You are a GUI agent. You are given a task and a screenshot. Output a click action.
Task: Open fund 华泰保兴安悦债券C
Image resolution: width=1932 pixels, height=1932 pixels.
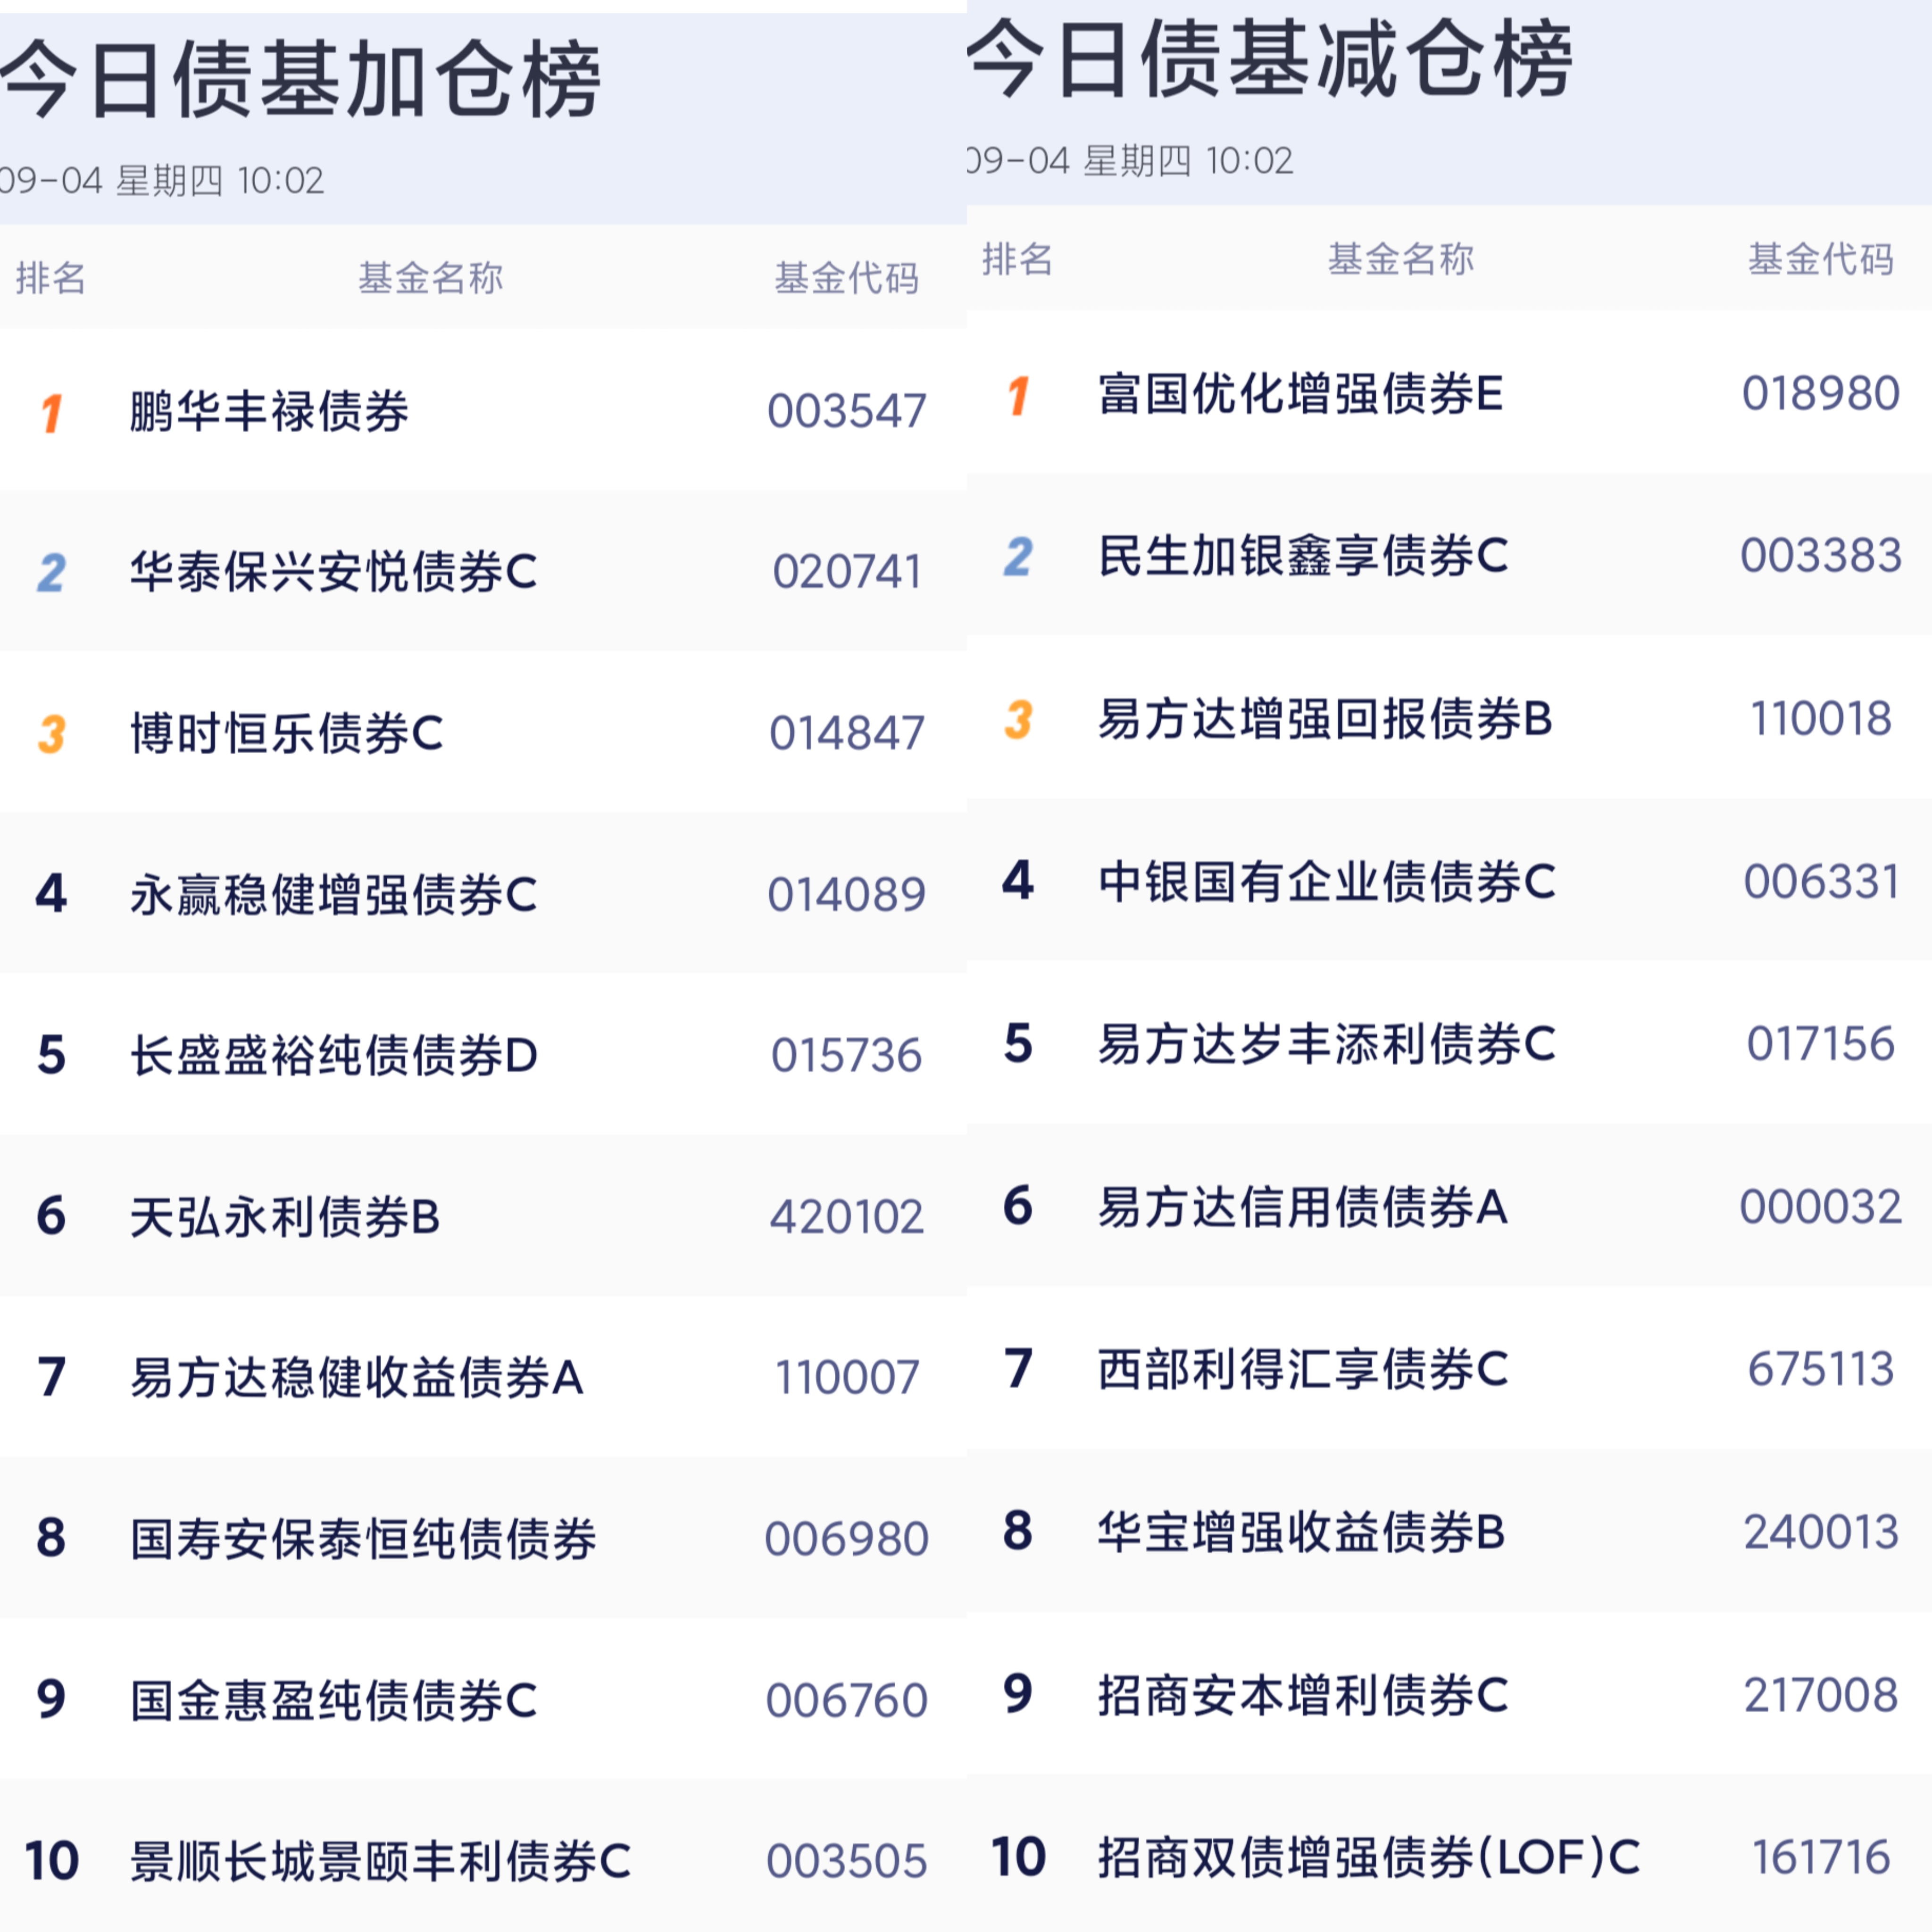point(334,572)
